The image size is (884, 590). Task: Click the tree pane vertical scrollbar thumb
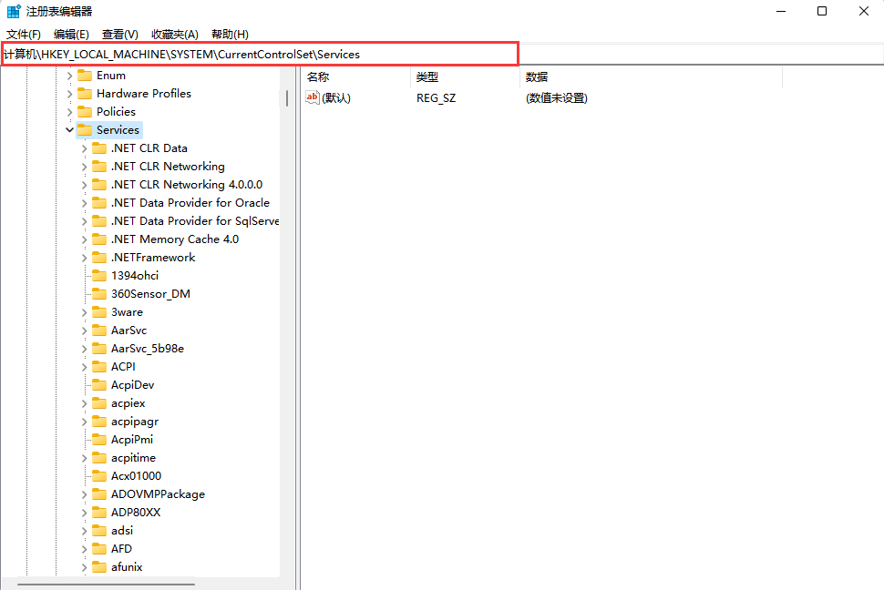click(287, 98)
